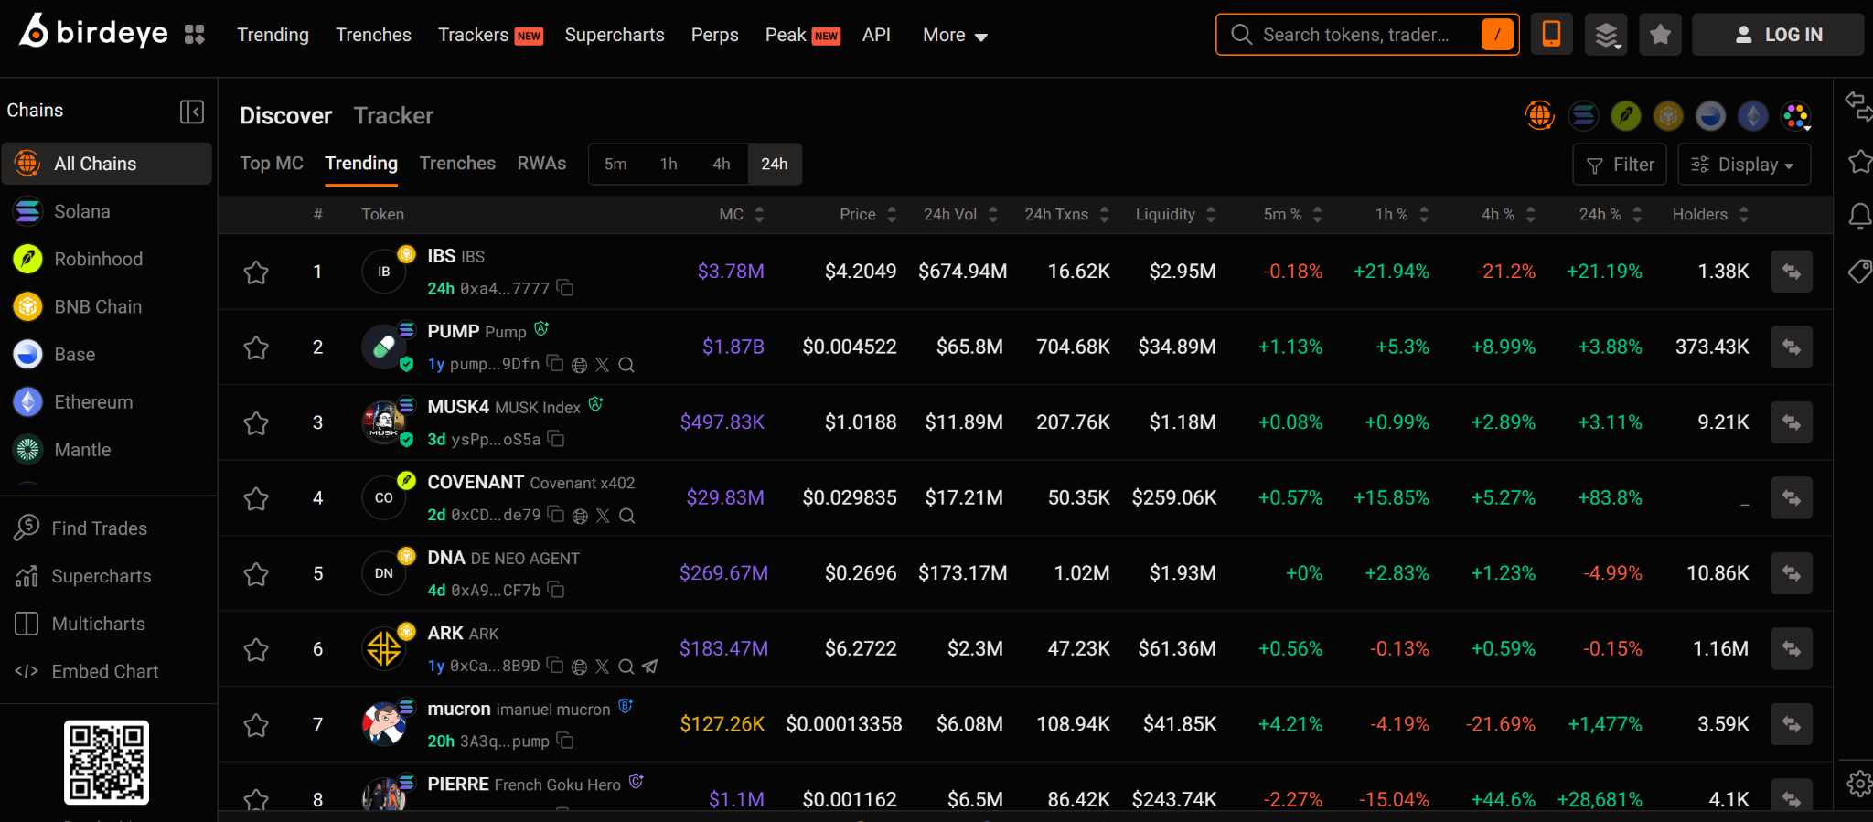Select the Ethereum chain icon in top-right filter
Image resolution: width=1873 pixels, height=822 pixels.
tap(1753, 116)
